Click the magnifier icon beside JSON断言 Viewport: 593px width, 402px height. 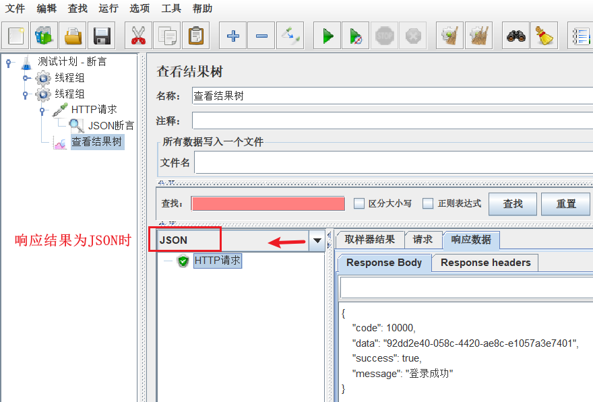(x=76, y=125)
